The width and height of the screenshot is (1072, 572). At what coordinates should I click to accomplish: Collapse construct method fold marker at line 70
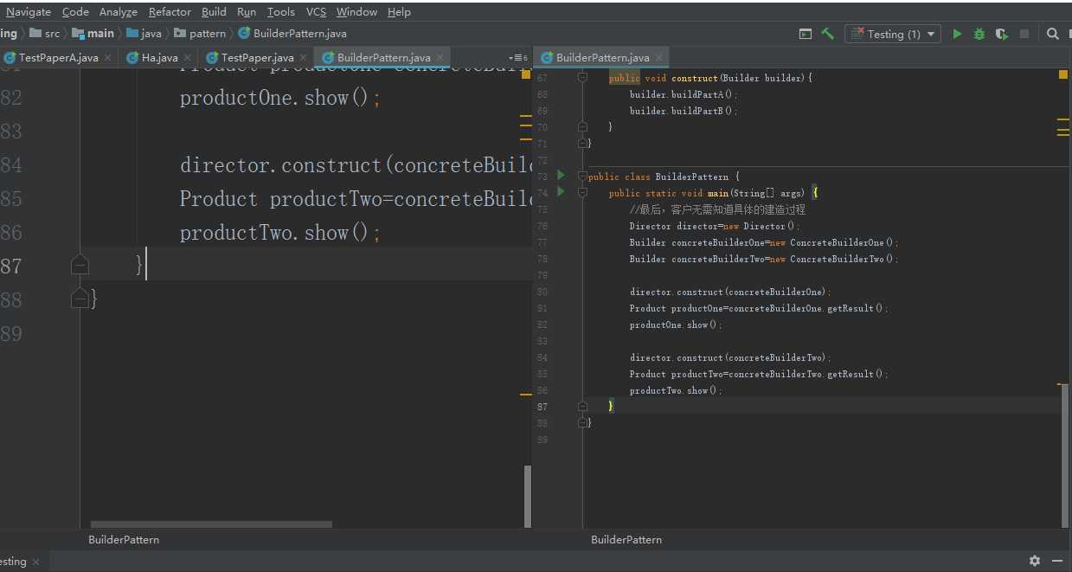[x=583, y=126]
